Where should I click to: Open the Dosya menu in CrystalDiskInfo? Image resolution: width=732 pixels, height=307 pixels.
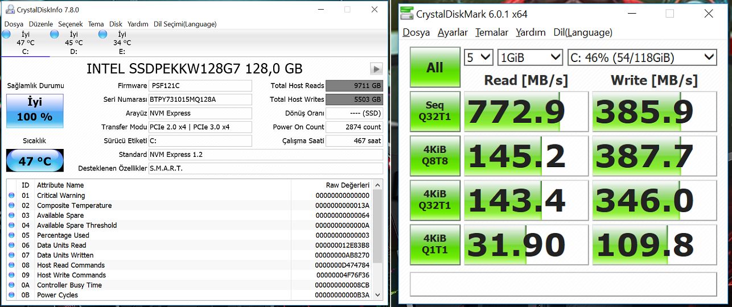click(x=14, y=24)
